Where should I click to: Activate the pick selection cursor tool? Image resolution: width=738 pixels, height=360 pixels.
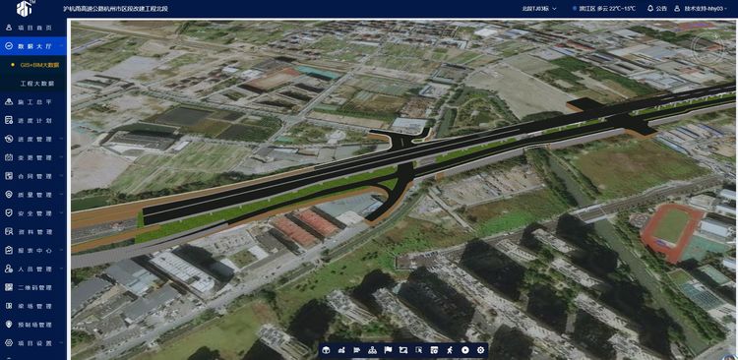tap(419, 350)
